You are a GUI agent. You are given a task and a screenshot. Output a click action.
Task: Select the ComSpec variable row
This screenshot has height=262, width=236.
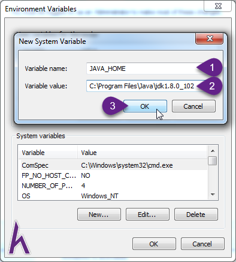[113, 165]
